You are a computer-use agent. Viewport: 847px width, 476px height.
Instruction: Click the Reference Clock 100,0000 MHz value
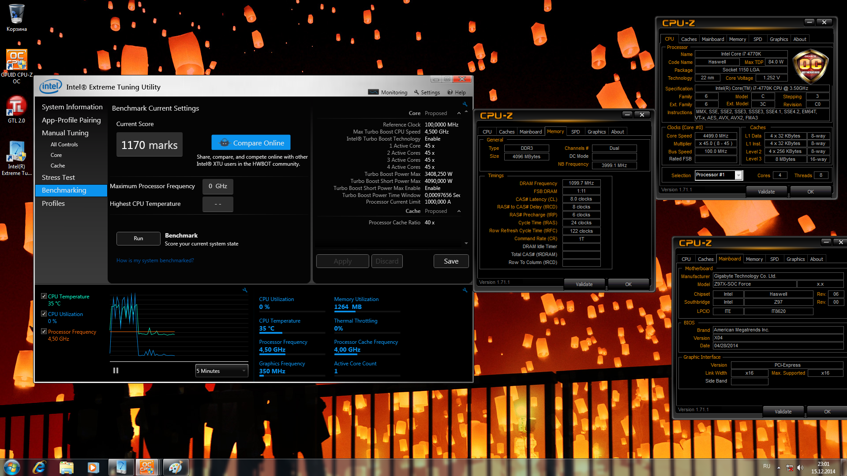click(441, 125)
